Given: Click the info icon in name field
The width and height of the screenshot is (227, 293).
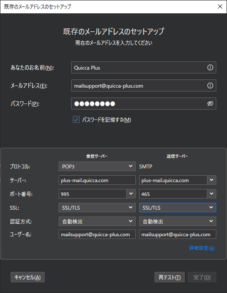Looking at the screenshot, I should (x=210, y=67).
